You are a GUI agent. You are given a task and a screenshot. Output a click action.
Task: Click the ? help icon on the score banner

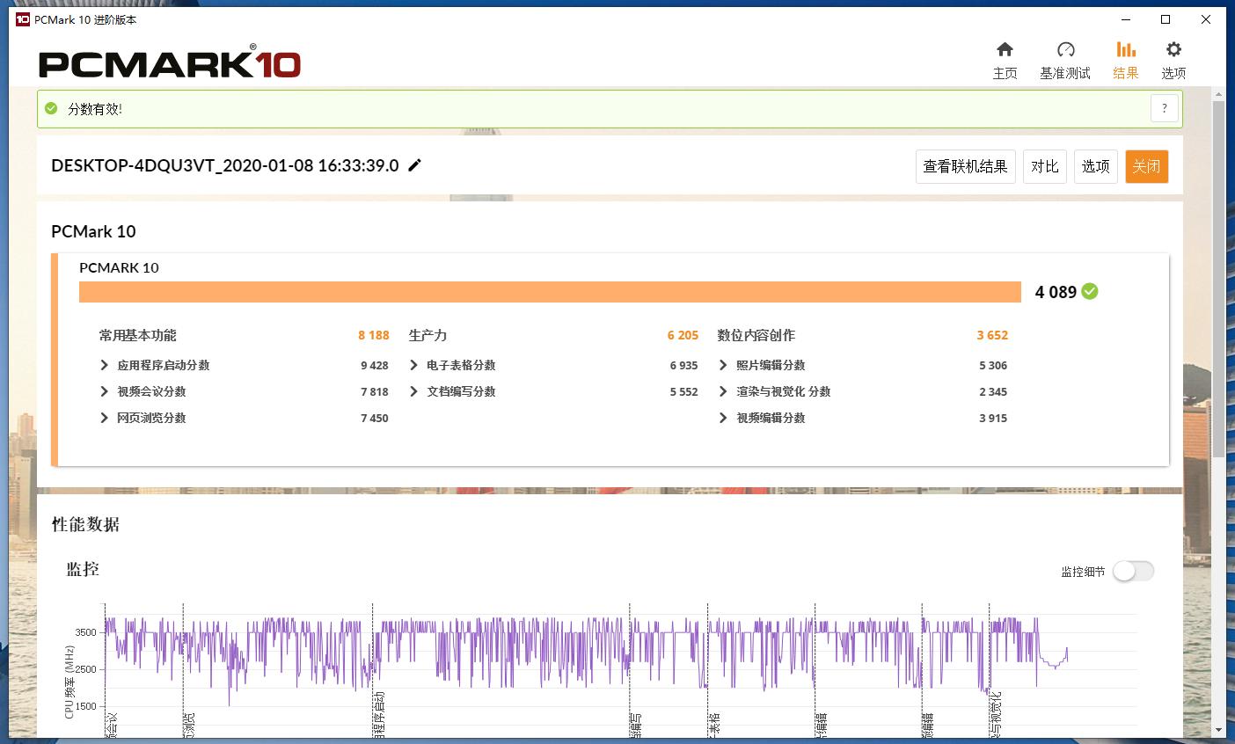1165,107
